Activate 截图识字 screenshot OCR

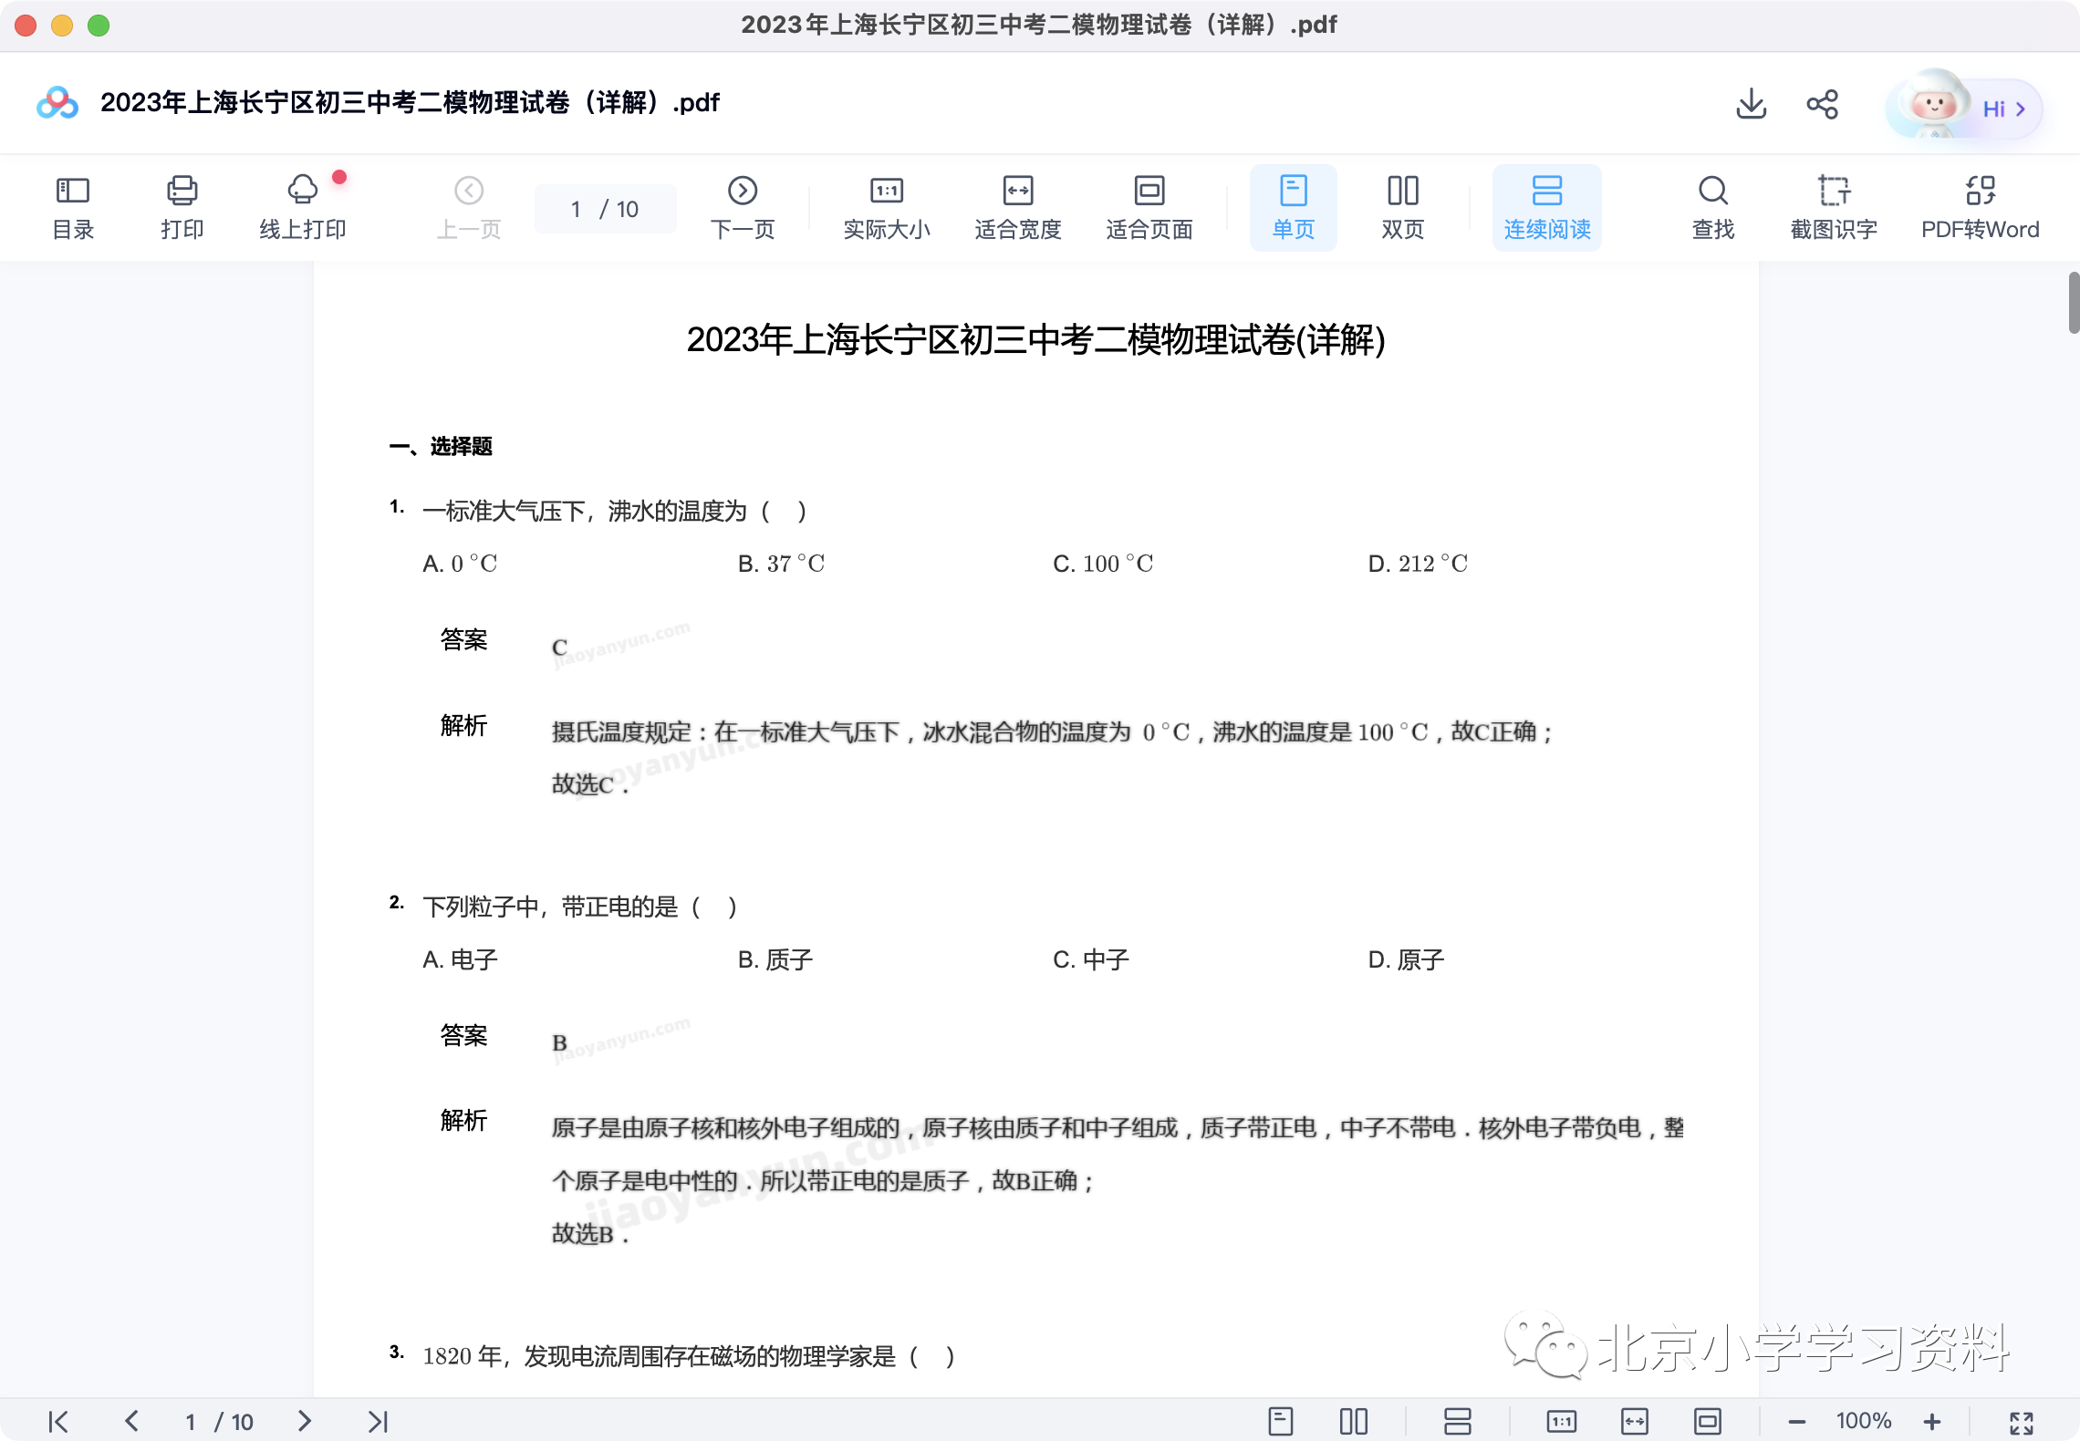tap(1834, 208)
